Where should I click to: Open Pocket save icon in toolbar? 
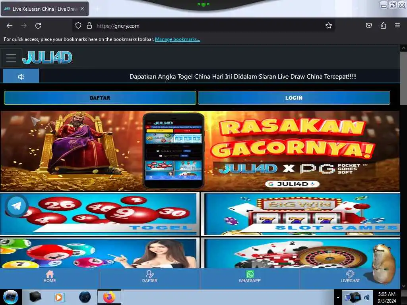pyautogui.click(x=369, y=25)
